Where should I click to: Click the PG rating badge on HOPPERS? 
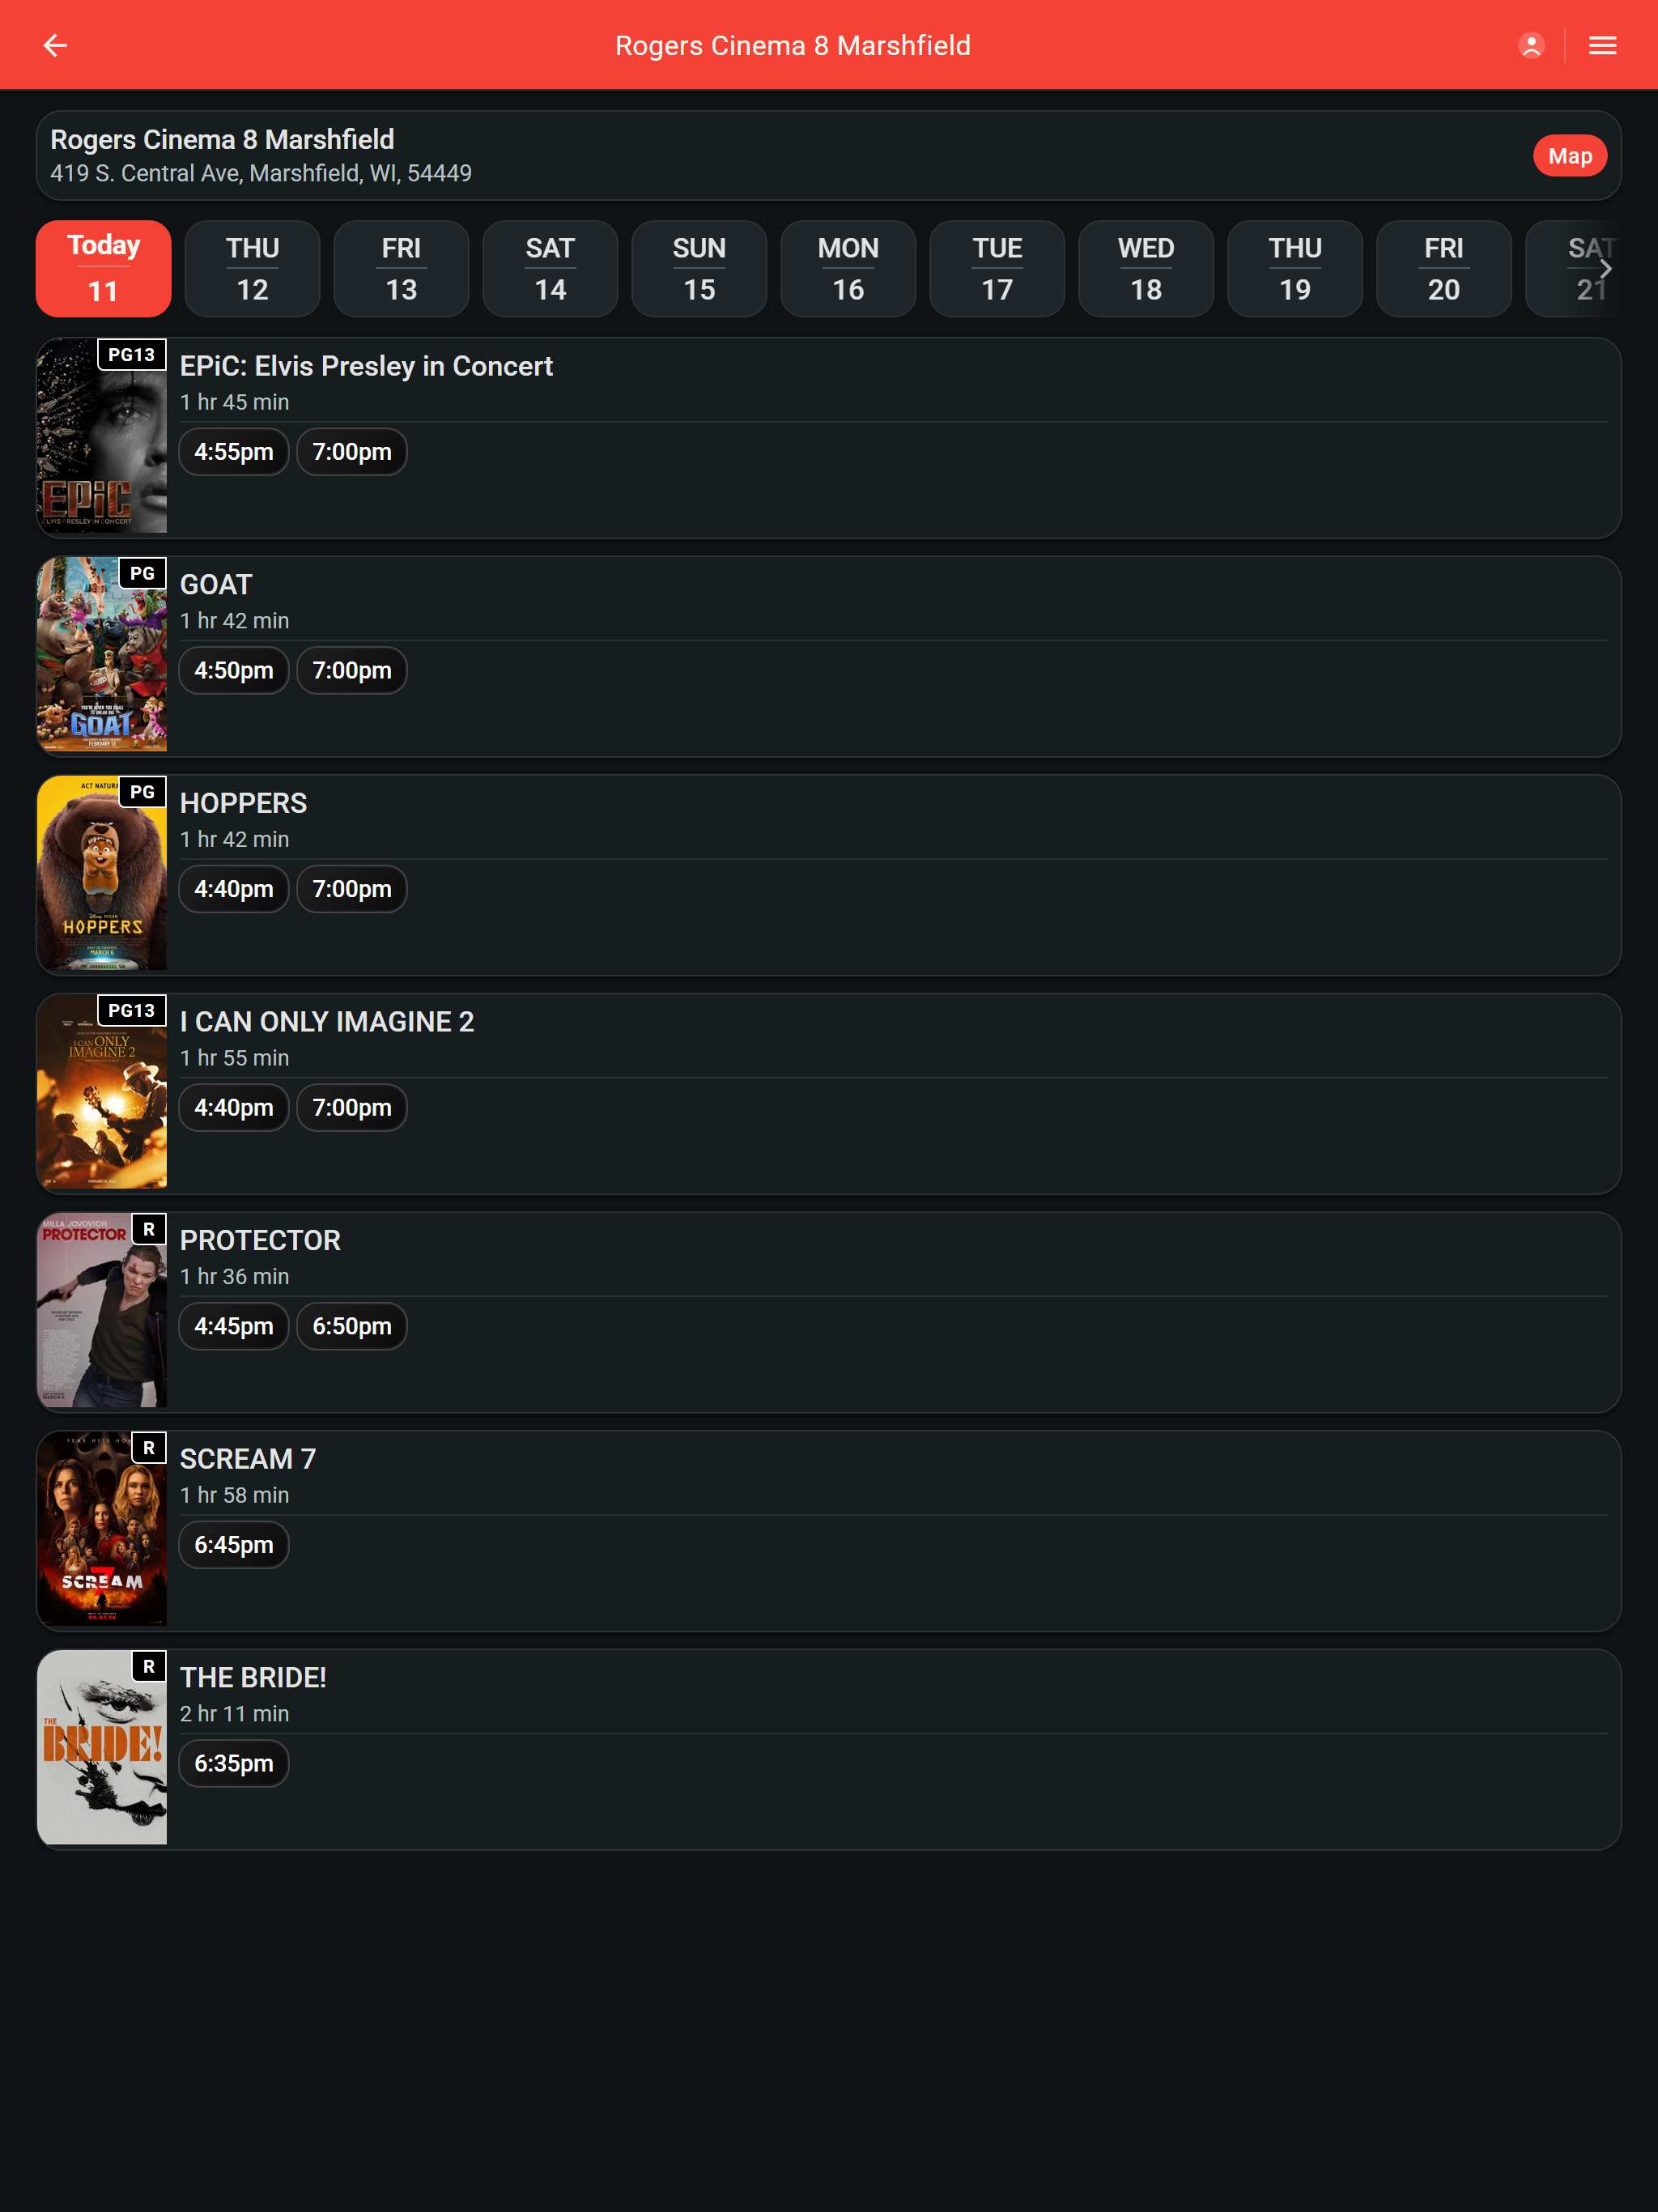point(142,792)
